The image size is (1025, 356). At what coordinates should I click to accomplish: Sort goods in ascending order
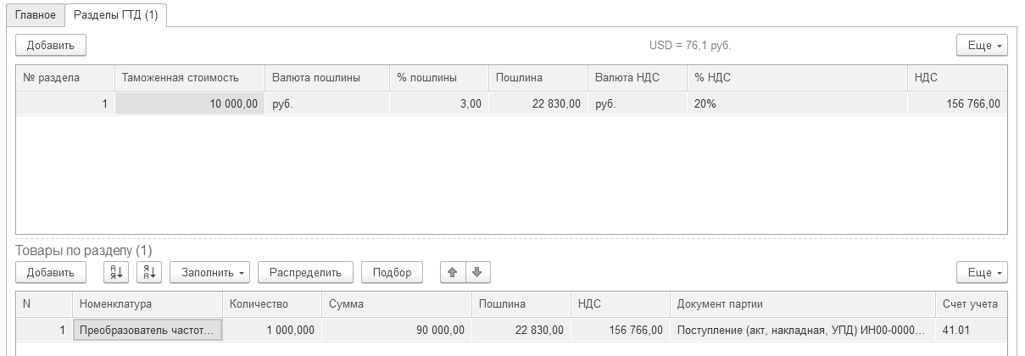click(115, 272)
